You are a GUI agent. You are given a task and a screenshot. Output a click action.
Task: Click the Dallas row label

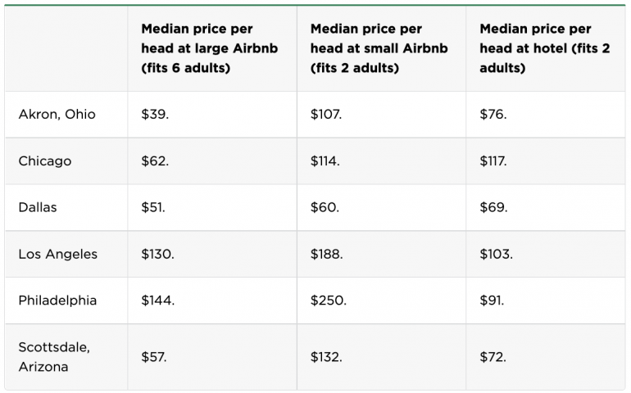[x=38, y=207]
